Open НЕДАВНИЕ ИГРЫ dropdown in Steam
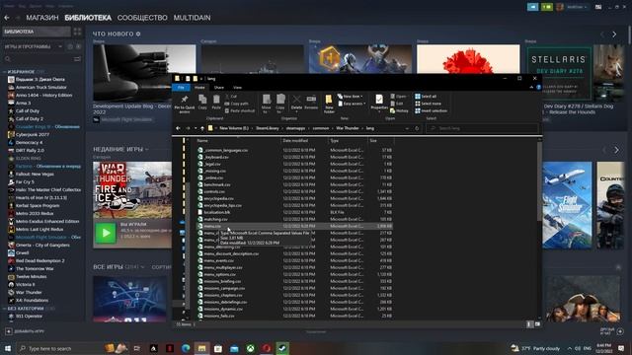The width and height of the screenshot is (632, 355). pos(146,149)
